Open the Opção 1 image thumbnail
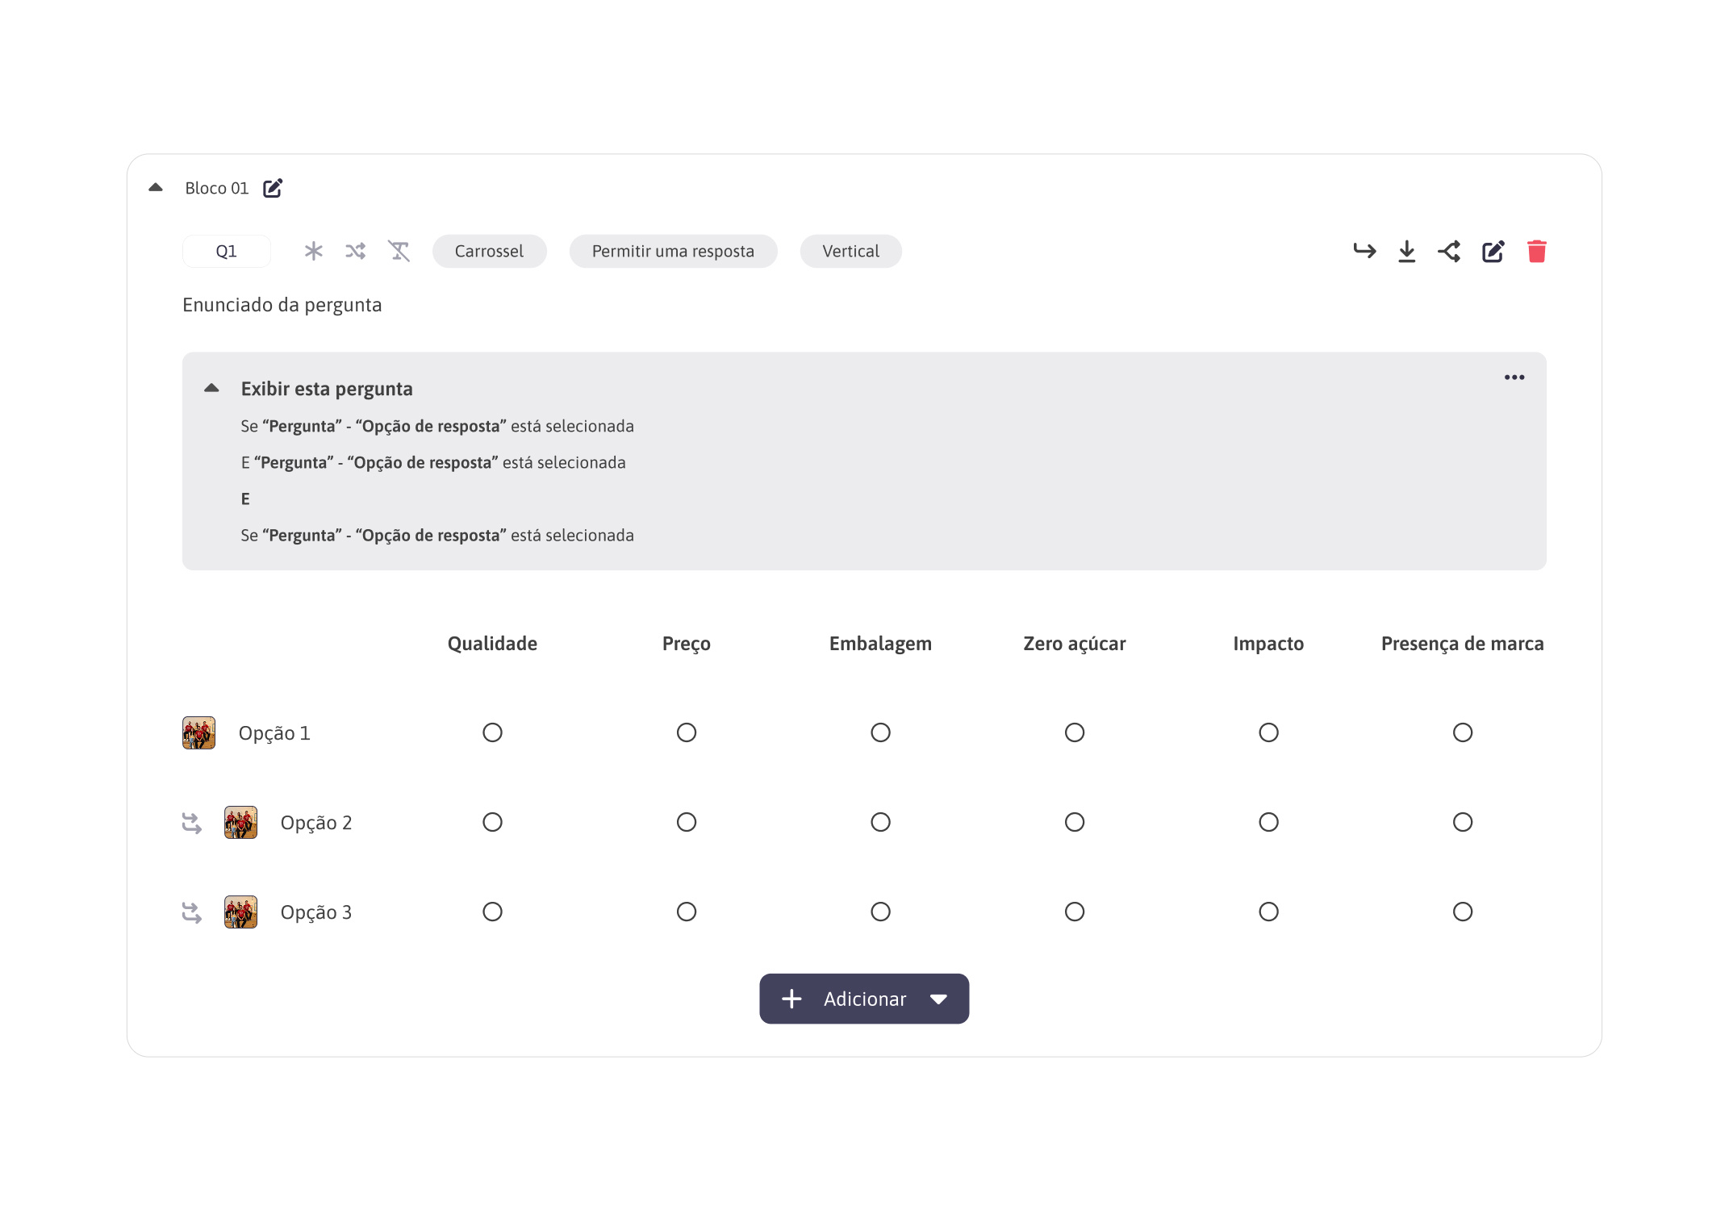This screenshot has height=1210, width=1729. point(198,732)
